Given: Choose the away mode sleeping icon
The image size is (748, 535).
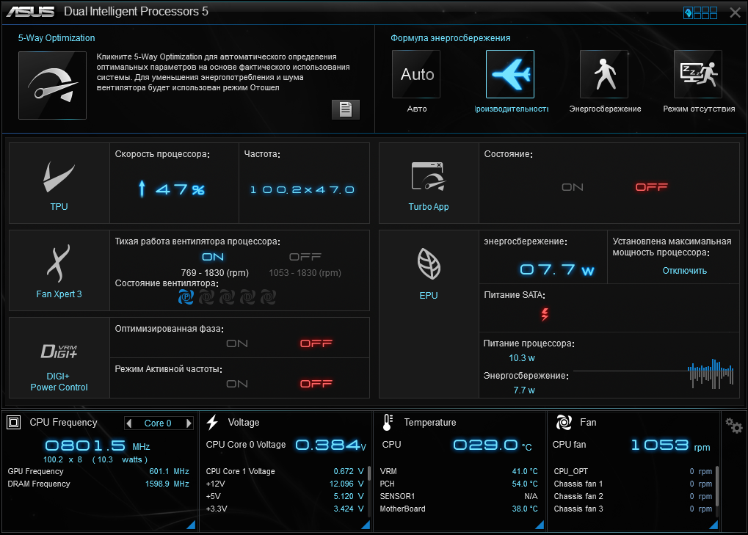Looking at the screenshot, I should coord(697,74).
